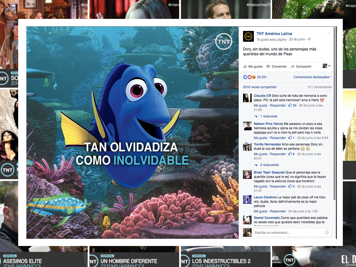Screen dimensions: 356x267
Task: Reply to Yonita Hernandez's comment
Action: 278,154
